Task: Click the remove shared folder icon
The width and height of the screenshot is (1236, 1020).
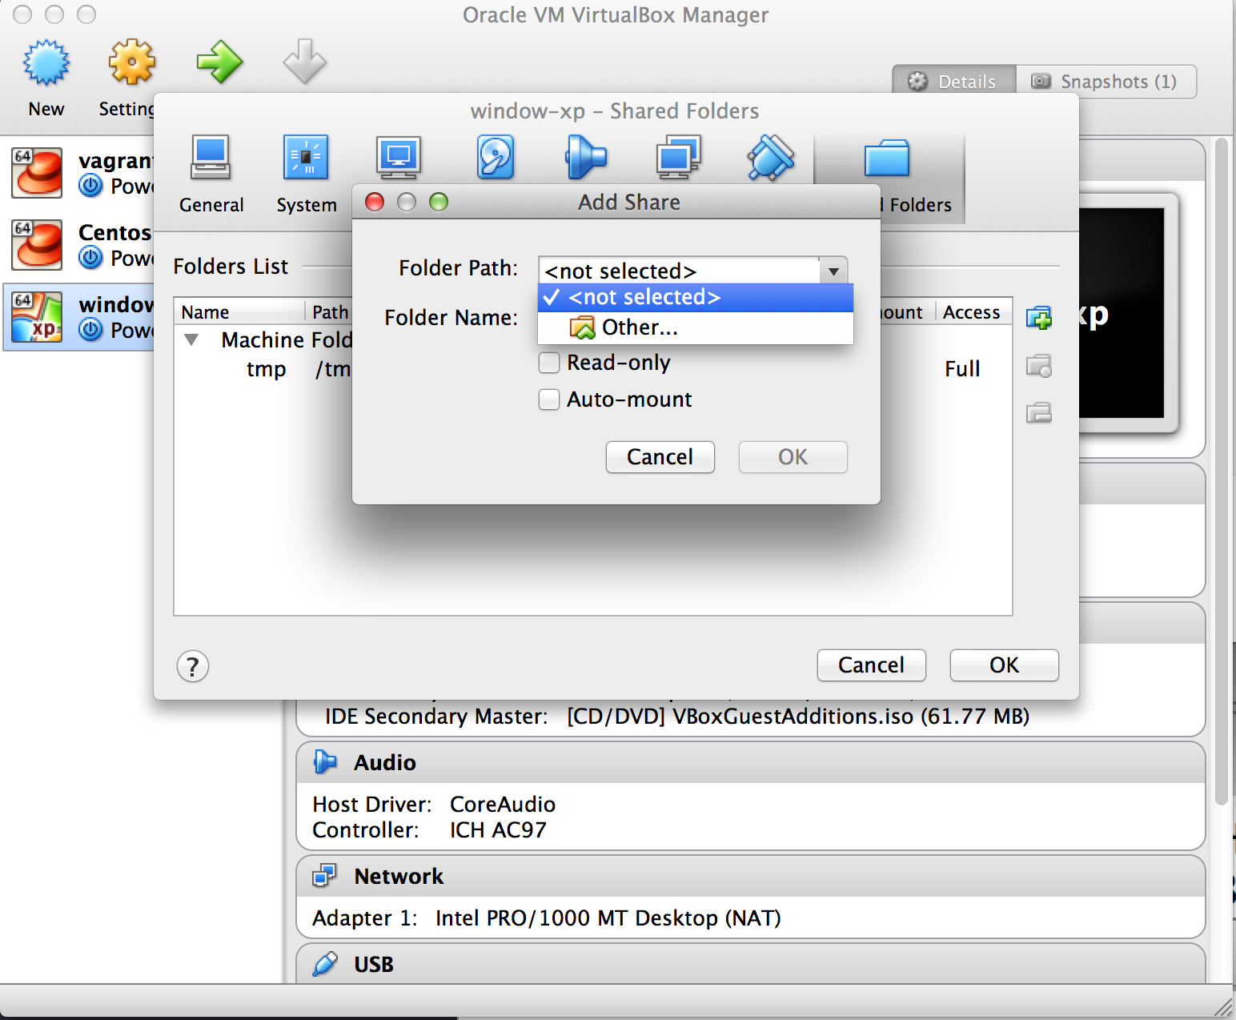Action: point(1039,412)
